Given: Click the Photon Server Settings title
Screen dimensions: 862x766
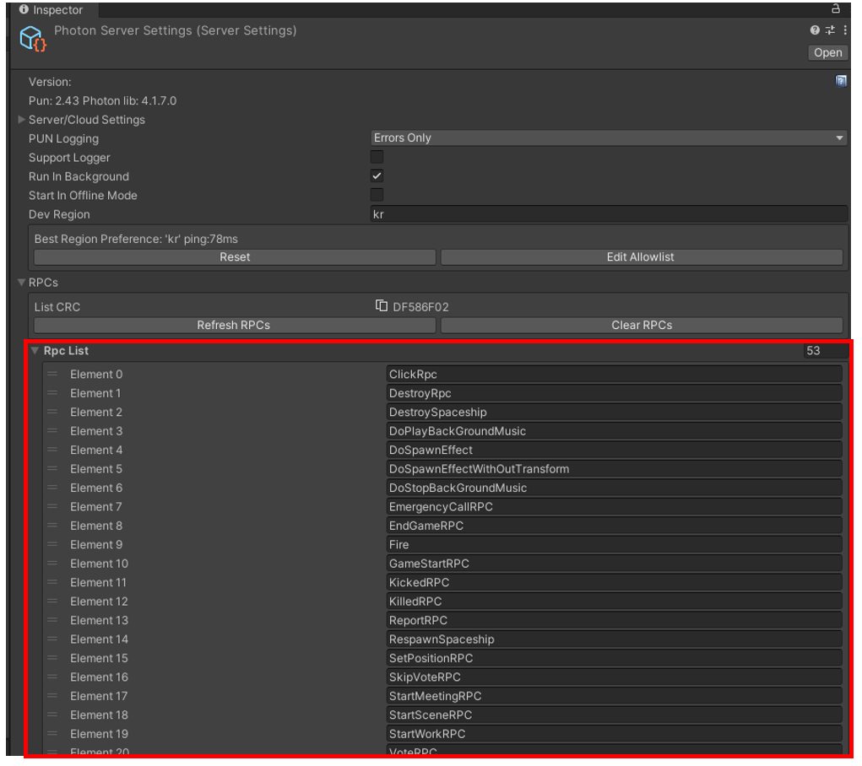Looking at the screenshot, I should click(x=176, y=30).
